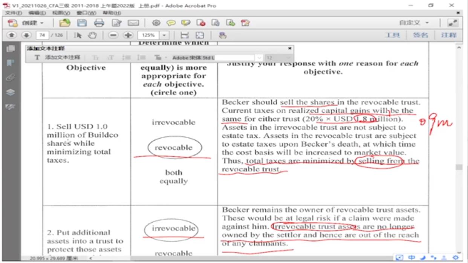Add a sticky note comment (yellow bubble)
The width and height of the screenshot is (468, 263).
click(171, 23)
